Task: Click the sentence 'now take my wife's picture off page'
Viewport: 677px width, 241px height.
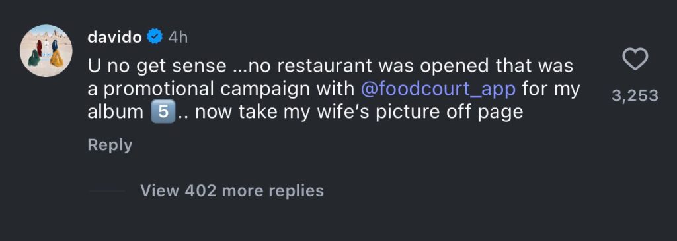Action: point(362,113)
